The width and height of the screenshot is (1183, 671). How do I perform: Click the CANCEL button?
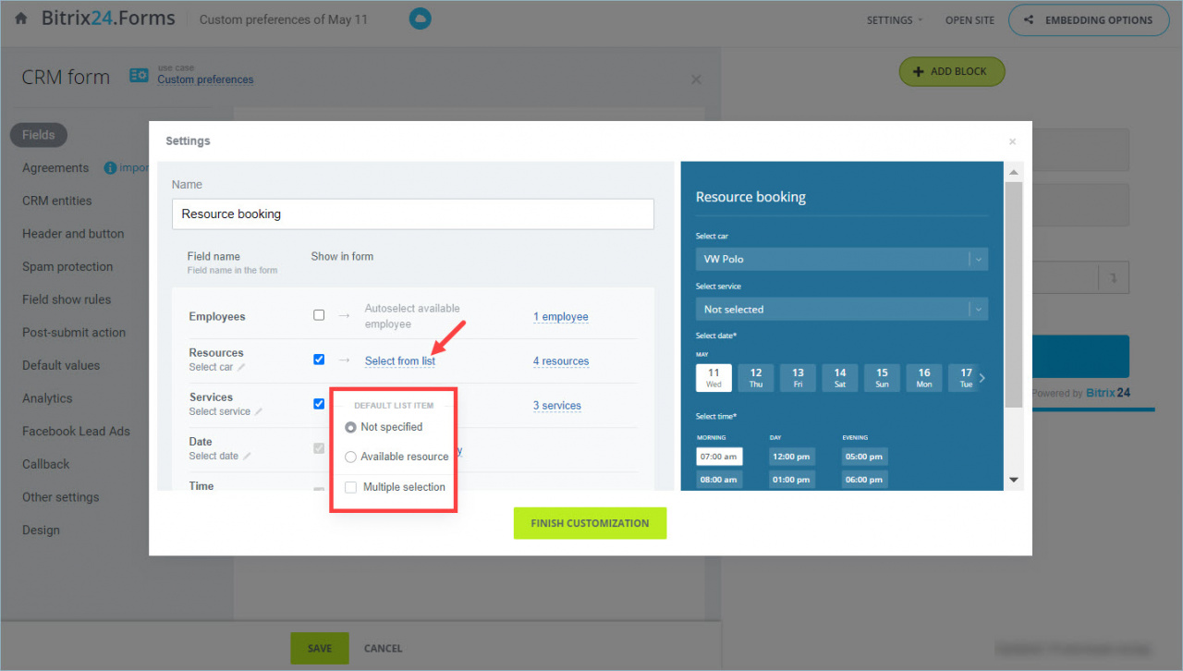[384, 649]
